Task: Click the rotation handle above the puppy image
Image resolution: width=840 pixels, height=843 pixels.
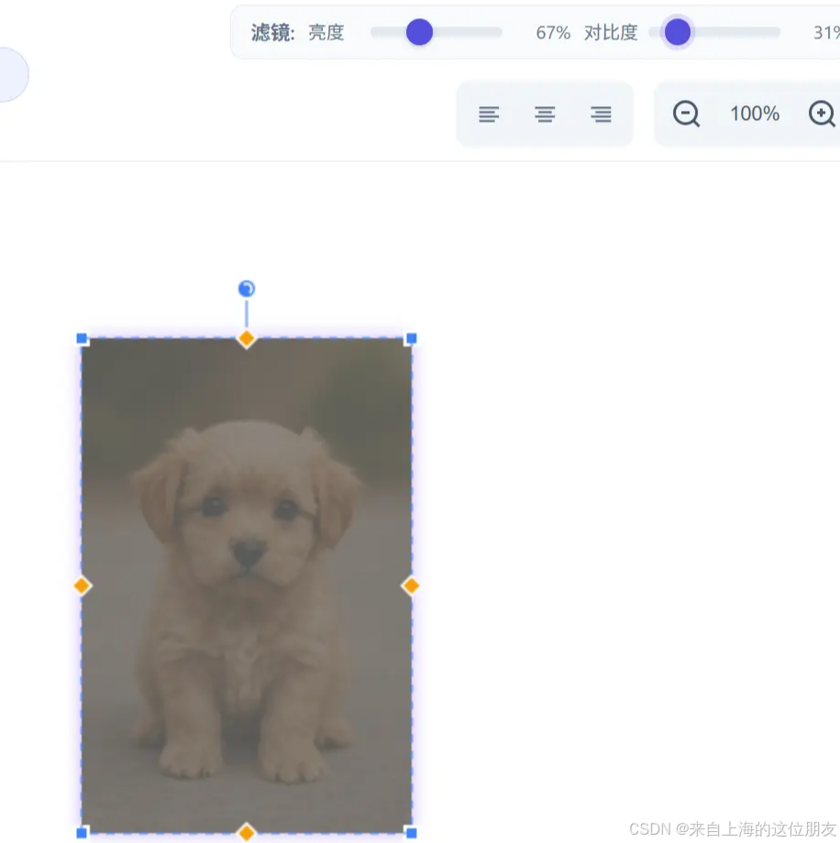Action: (x=246, y=288)
